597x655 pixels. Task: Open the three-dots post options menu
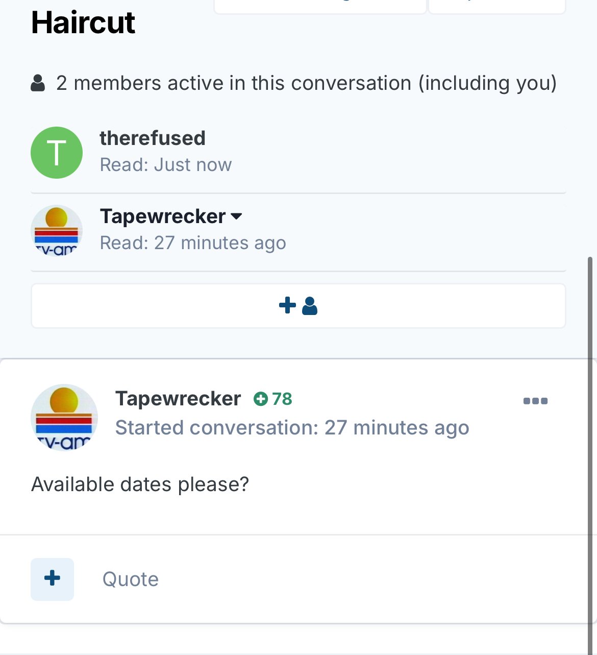point(535,401)
